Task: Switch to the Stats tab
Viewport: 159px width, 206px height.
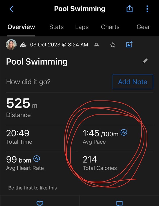Action: coord(56,27)
